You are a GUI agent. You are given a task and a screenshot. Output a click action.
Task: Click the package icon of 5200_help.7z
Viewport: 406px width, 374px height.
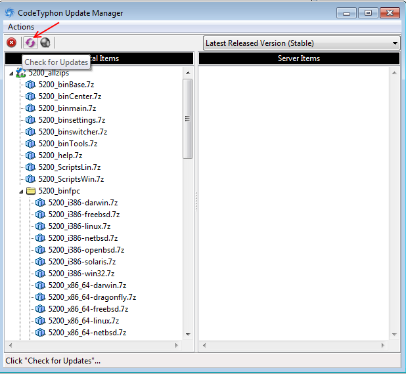tap(30, 156)
